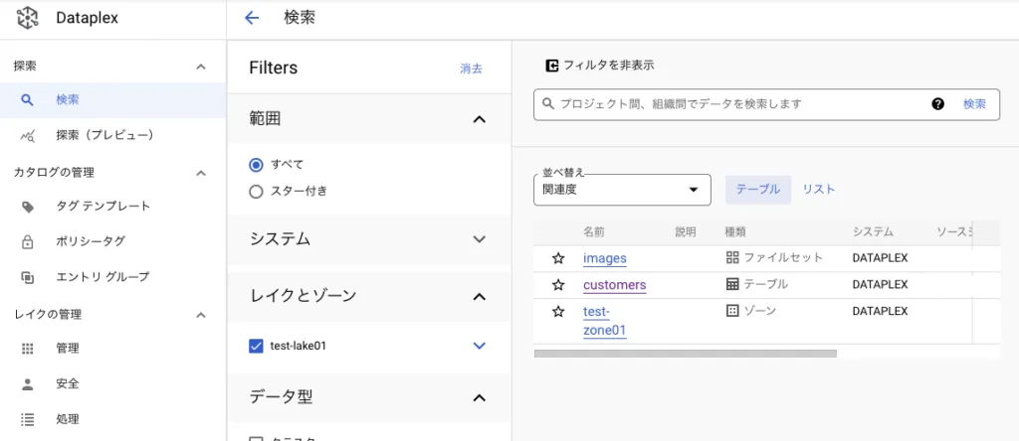Viewport: 1019px width, 441px height.
Task: Click the エントリ グループ icon
Action: click(x=27, y=277)
